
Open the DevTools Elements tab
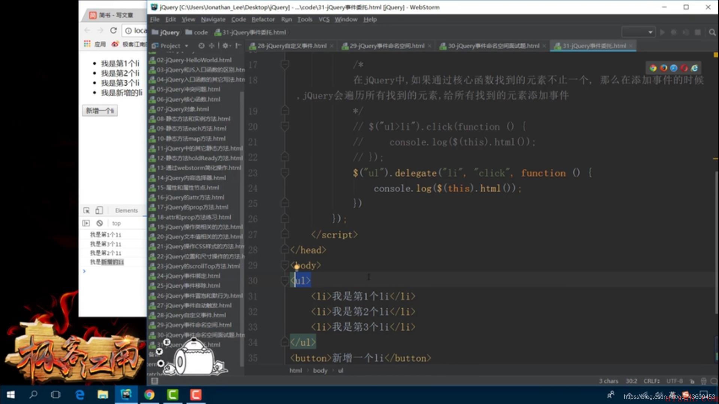[x=126, y=211]
